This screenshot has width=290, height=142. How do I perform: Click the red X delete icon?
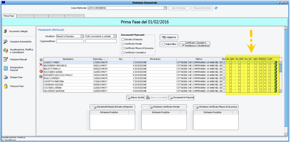[41, 65]
